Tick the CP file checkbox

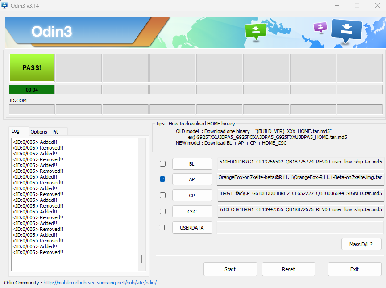click(162, 196)
